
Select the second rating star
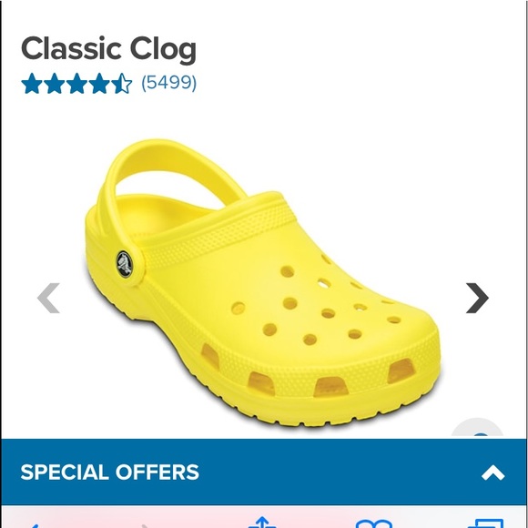pos(55,83)
